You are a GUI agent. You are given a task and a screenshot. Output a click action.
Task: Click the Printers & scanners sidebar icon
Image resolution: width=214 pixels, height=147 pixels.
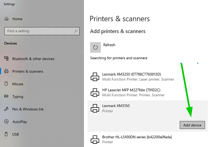pyautogui.click(x=6, y=71)
